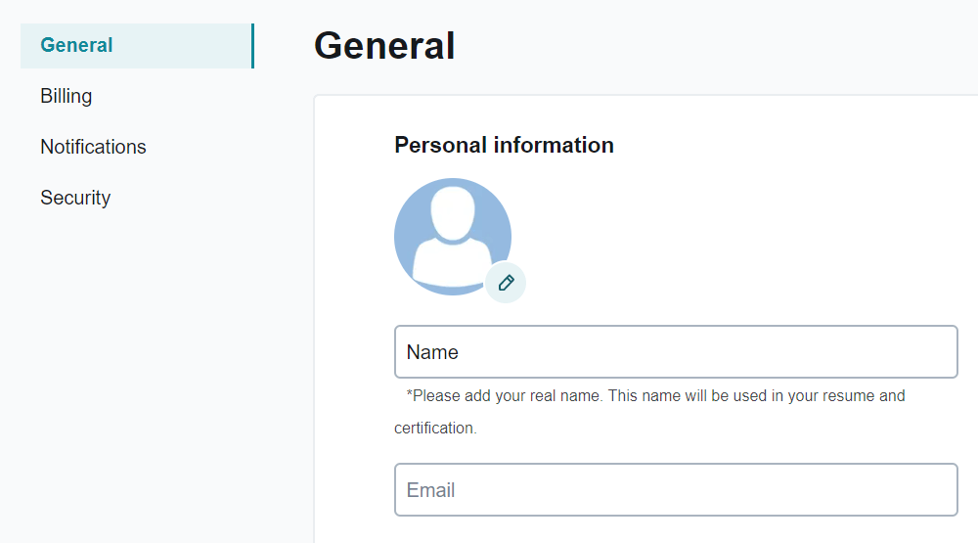978x543 pixels.
Task: Click the teal active bar beside General
Action: 252,46
